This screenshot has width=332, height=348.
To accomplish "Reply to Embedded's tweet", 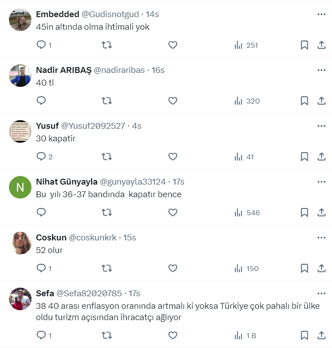I will [x=41, y=45].
